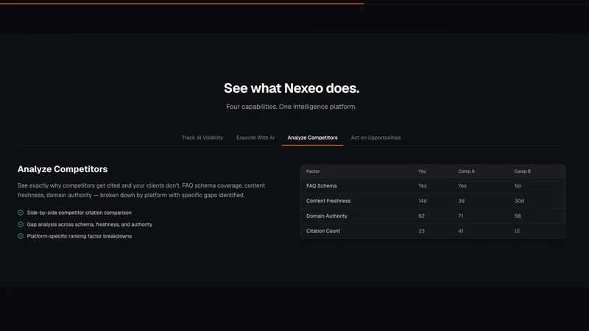Select the Analyze Competitors tab

click(x=312, y=138)
